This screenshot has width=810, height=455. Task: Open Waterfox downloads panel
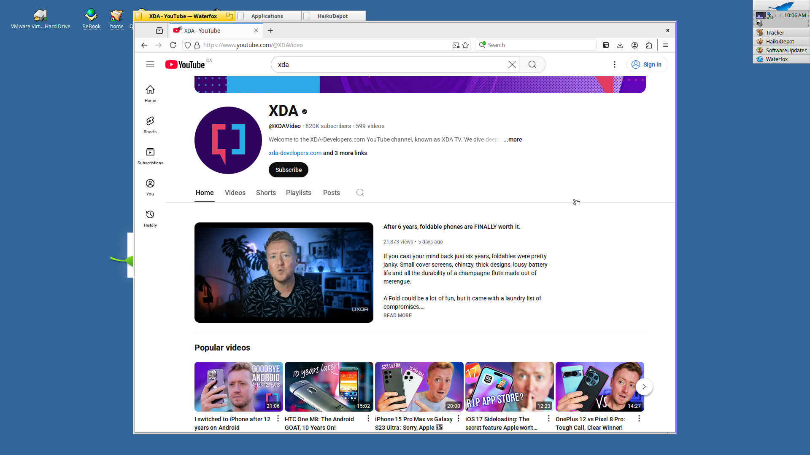pyautogui.click(x=620, y=45)
